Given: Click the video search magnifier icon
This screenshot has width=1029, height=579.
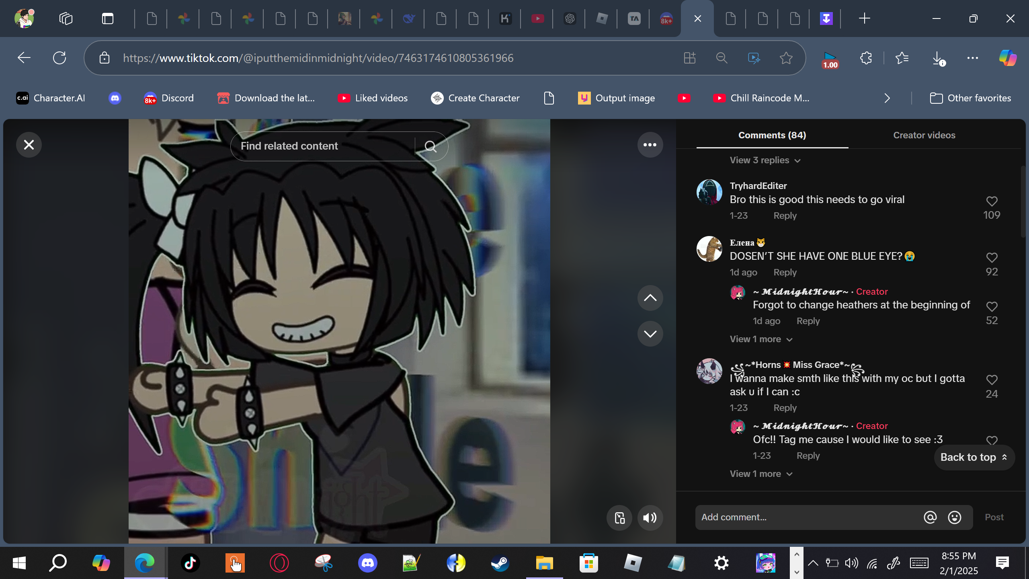Looking at the screenshot, I should click(x=430, y=146).
